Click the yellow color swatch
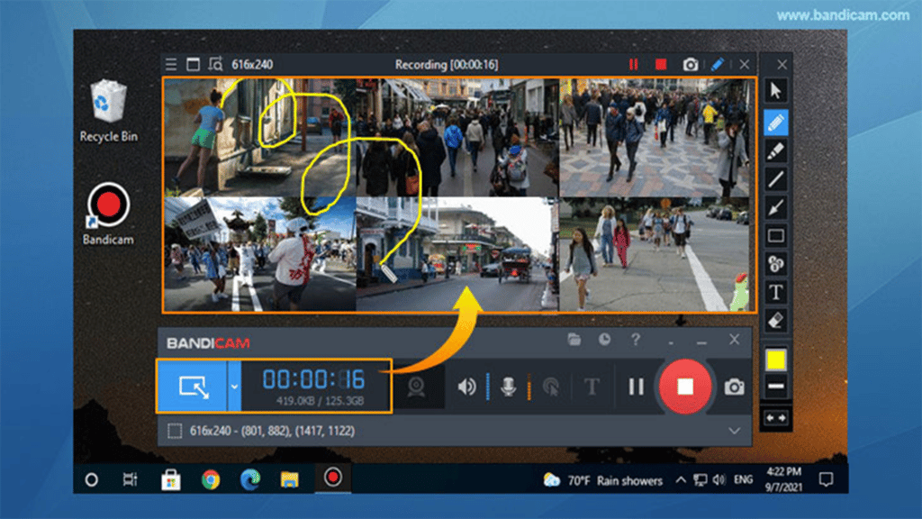 point(775,360)
